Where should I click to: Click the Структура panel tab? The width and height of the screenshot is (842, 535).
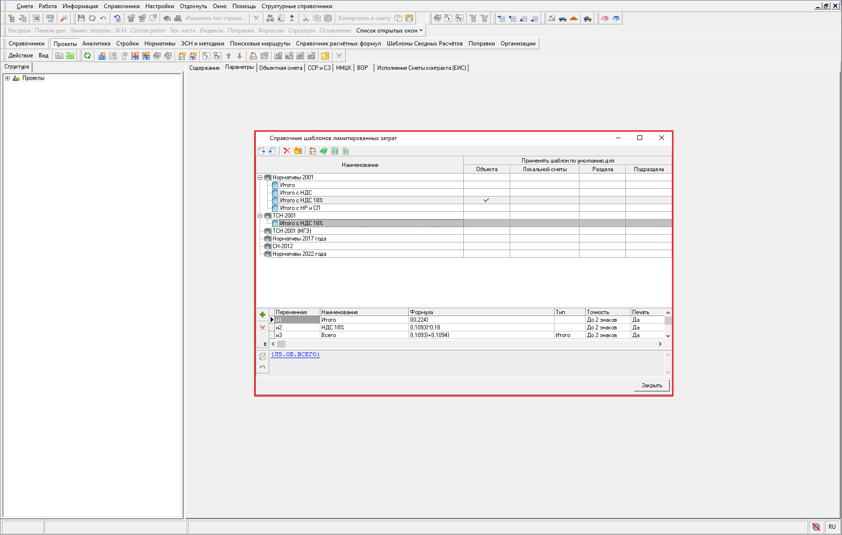tap(17, 66)
